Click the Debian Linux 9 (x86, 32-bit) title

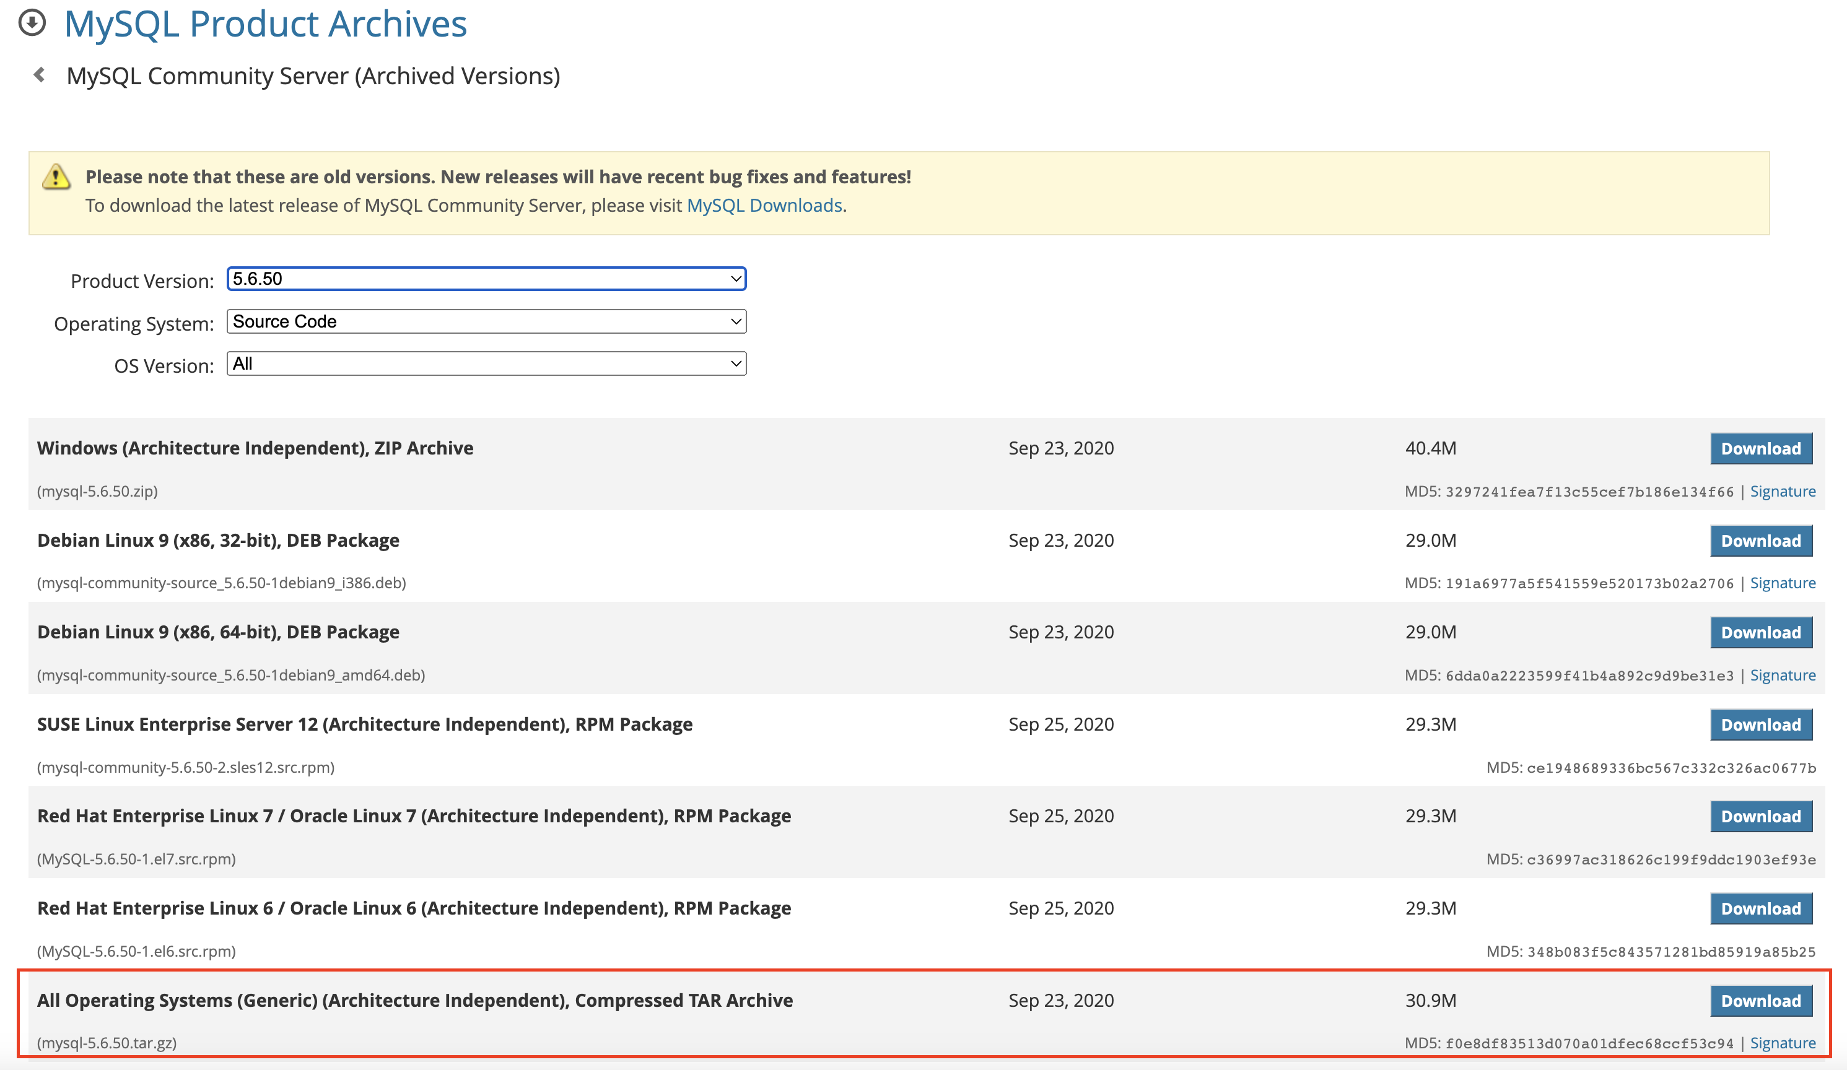click(219, 540)
